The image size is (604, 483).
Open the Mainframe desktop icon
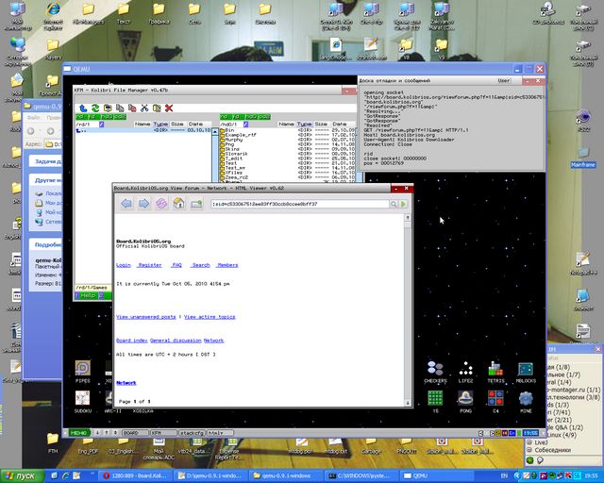point(583,157)
